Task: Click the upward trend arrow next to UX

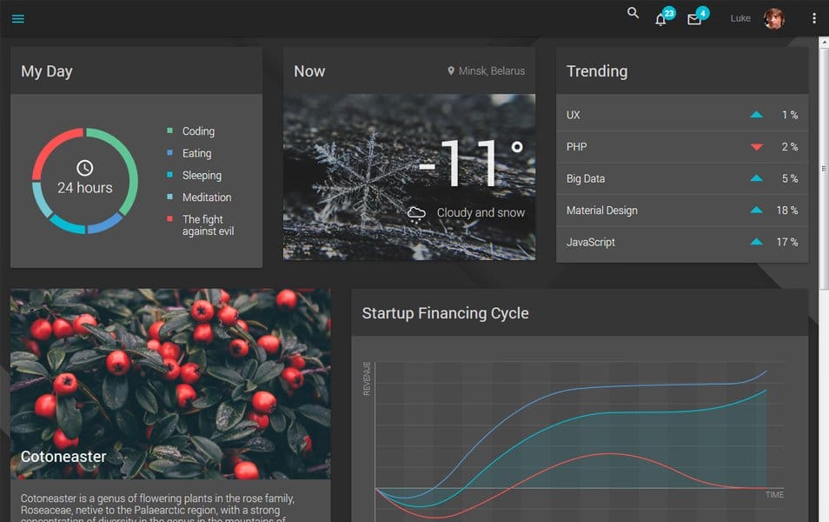Action: [757, 114]
